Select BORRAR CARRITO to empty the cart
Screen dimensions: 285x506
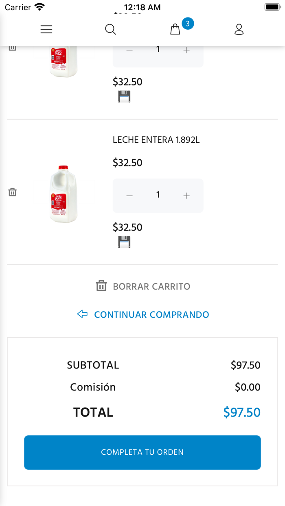point(151,286)
